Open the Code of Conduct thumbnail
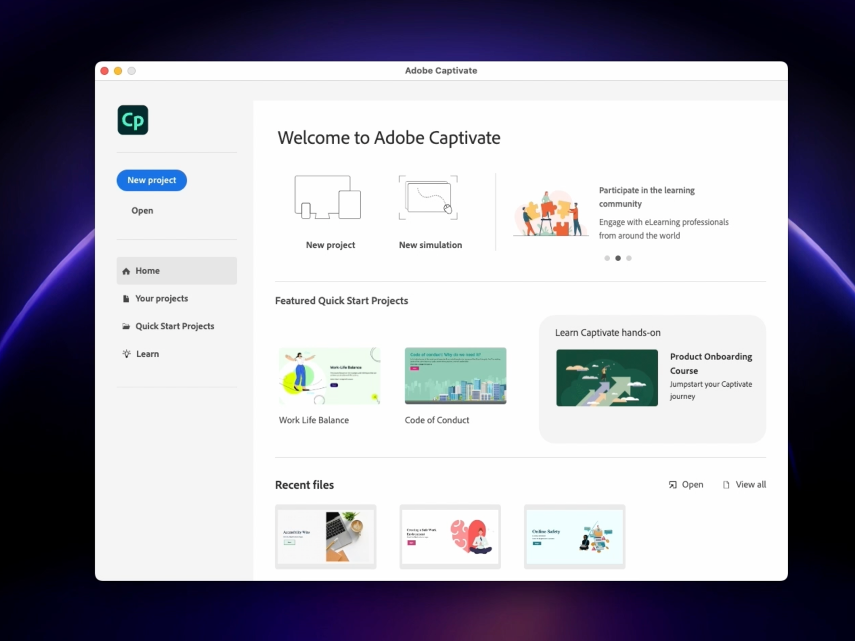855x641 pixels. click(x=455, y=376)
